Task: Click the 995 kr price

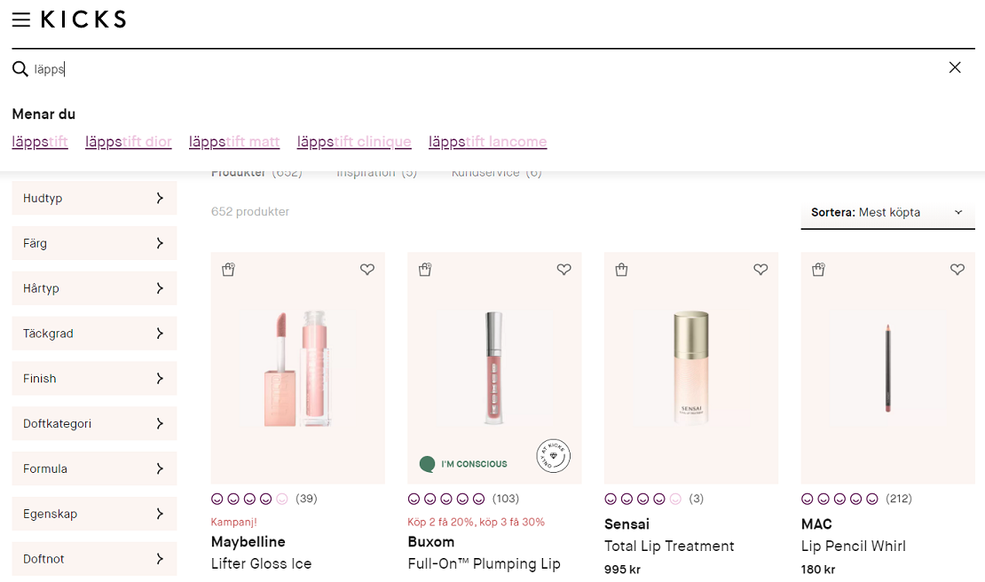Action: tap(622, 570)
